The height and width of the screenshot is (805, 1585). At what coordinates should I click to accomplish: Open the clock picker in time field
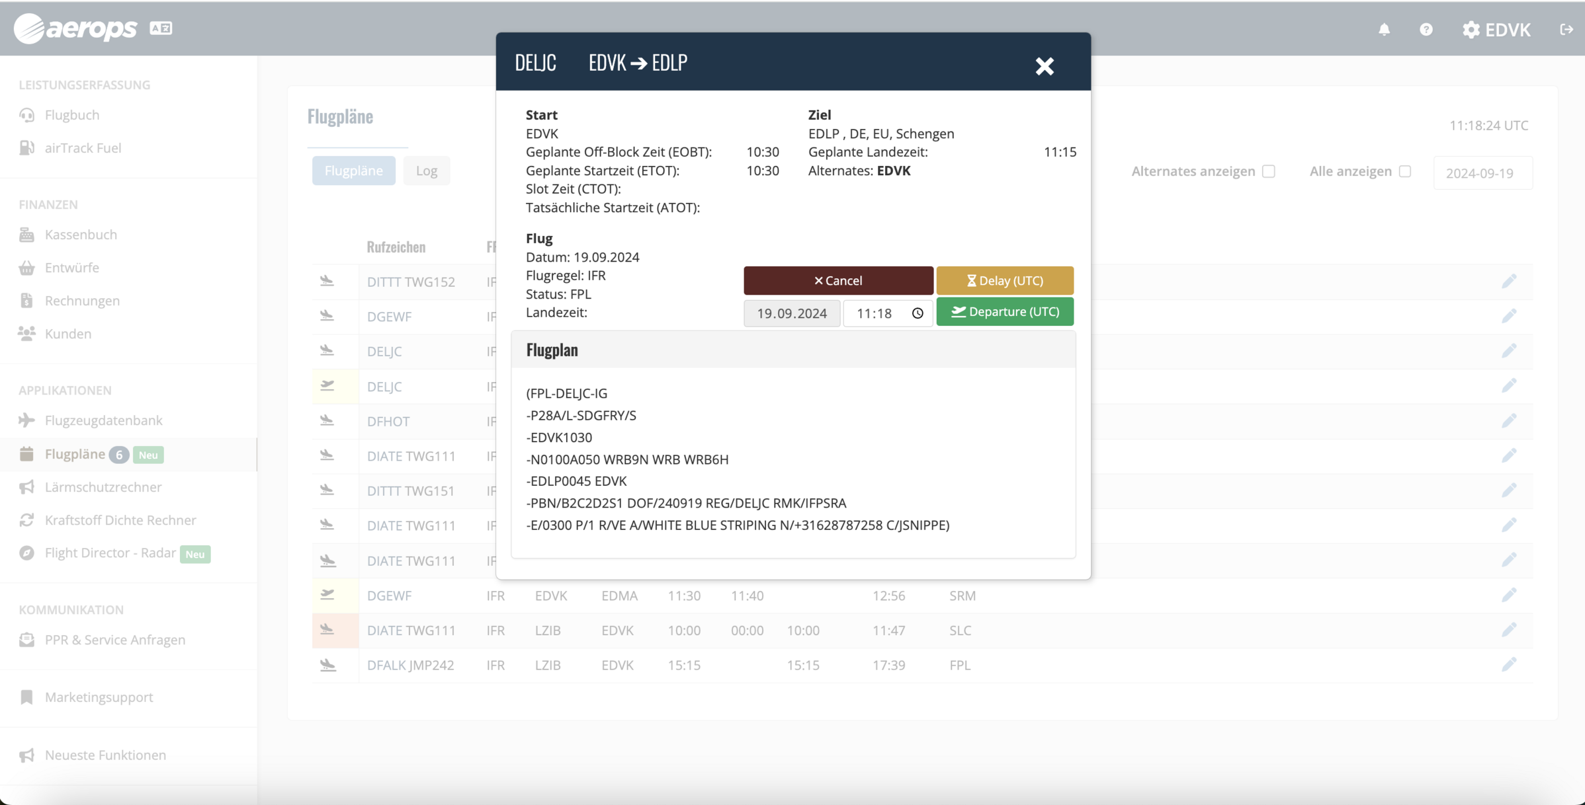918,313
